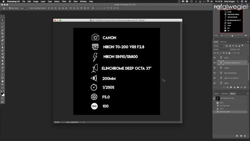Open Layers panel flyout menu

[248, 42]
